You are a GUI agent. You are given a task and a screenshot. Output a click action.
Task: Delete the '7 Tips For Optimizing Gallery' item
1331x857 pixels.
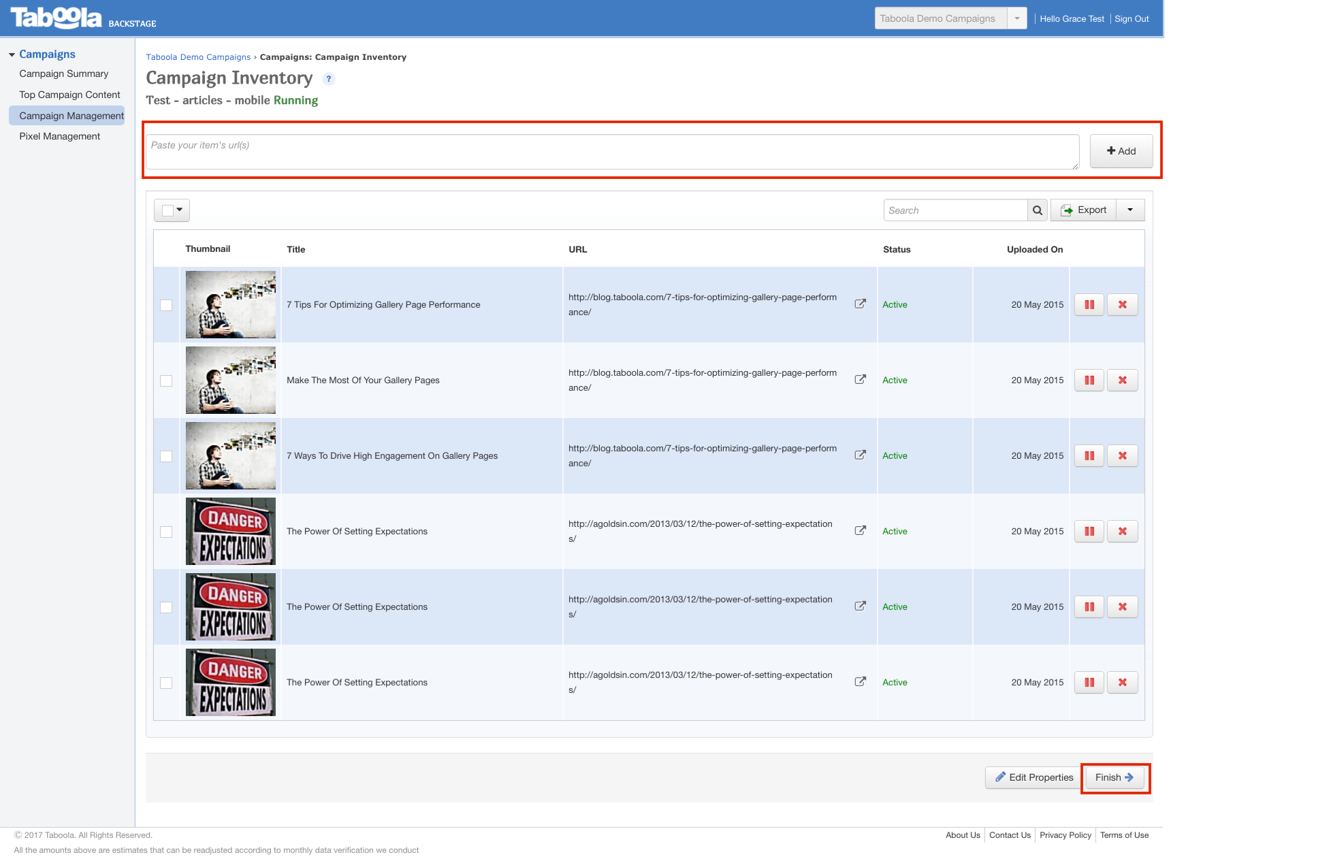[x=1123, y=305]
